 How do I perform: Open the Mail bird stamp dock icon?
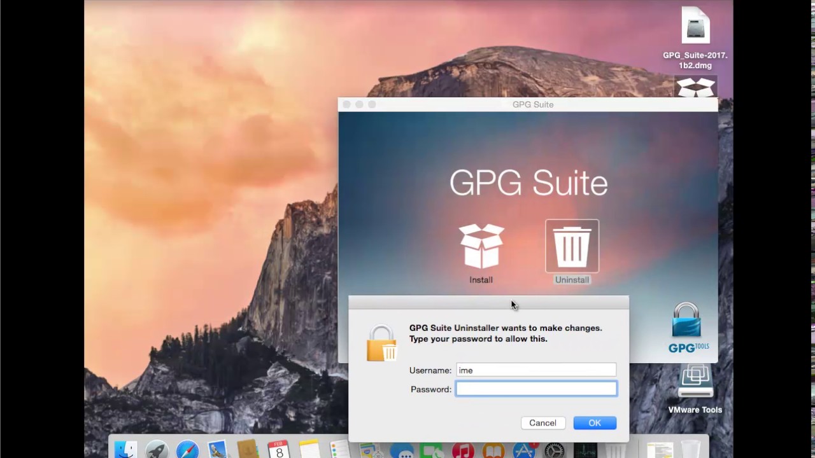(x=218, y=450)
